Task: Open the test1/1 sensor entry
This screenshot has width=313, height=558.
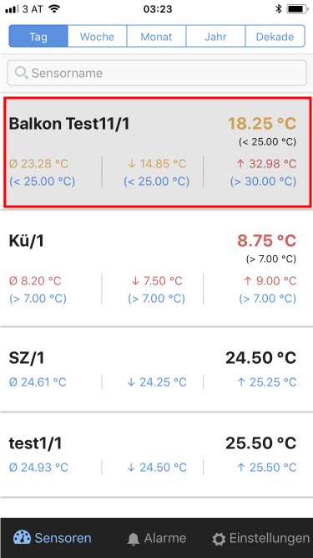Action: pyautogui.click(x=157, y=455)
